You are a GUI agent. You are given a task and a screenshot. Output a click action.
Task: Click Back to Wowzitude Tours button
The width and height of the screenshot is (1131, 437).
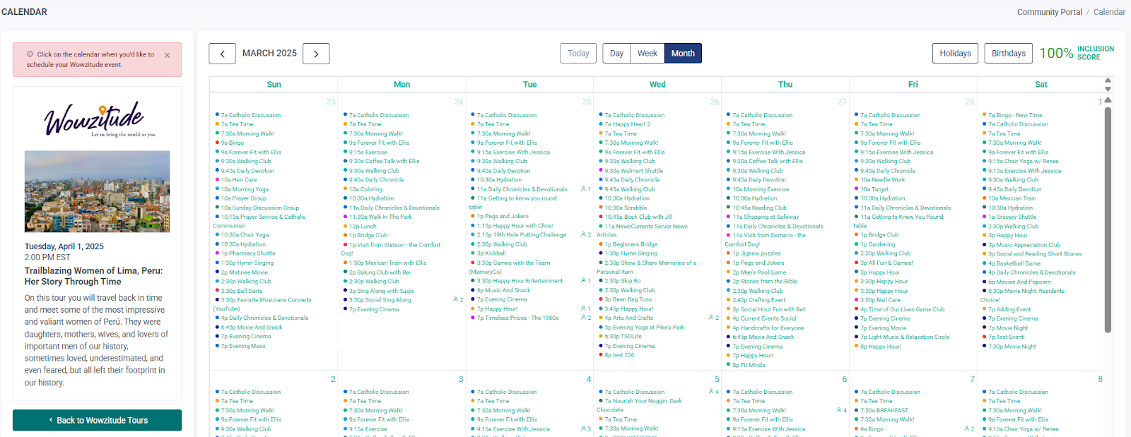[97, 420]
